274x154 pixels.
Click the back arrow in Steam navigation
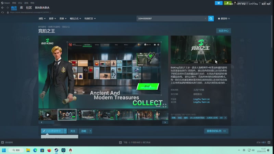click(x=2, y=8)
